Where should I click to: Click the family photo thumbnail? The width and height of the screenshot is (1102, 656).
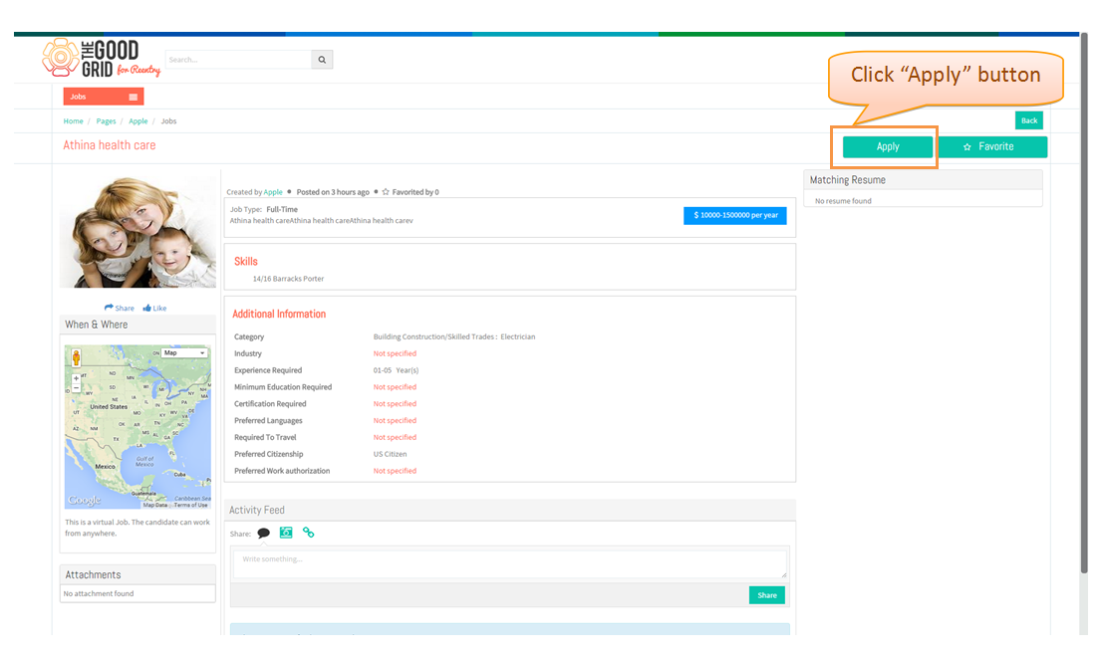(x=138, y=231)
